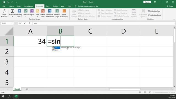Click the fx button in formula bar
This screenshot has height=99, width=176.
(x=29, y=23)
